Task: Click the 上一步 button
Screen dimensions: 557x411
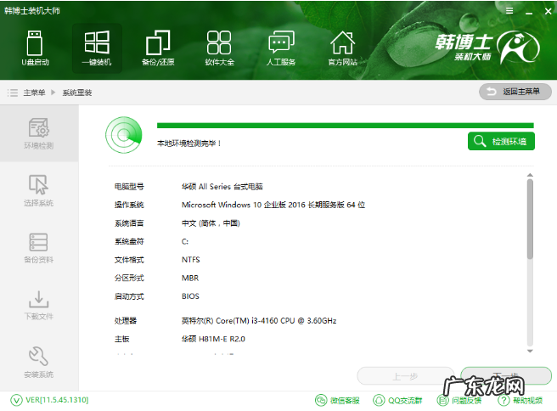Action: coord(405,376)
